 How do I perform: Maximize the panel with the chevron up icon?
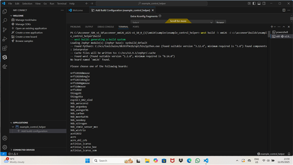click(284, 27)
